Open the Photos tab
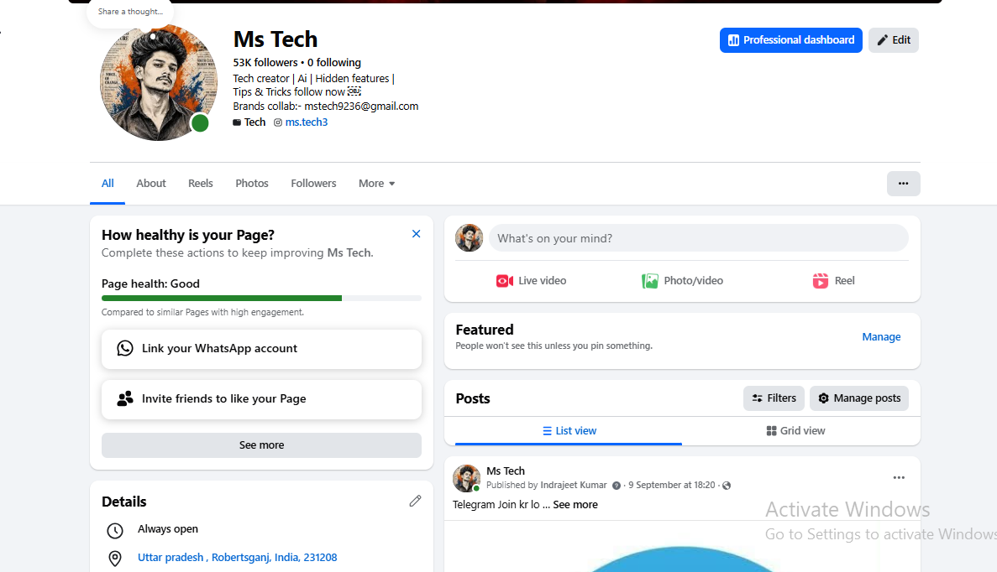The height and width of the screenshot is (572, 997). (252, 183)
